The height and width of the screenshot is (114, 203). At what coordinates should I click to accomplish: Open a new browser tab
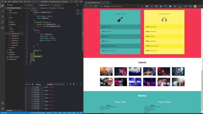pyautogui.click(x=111, y=3)
